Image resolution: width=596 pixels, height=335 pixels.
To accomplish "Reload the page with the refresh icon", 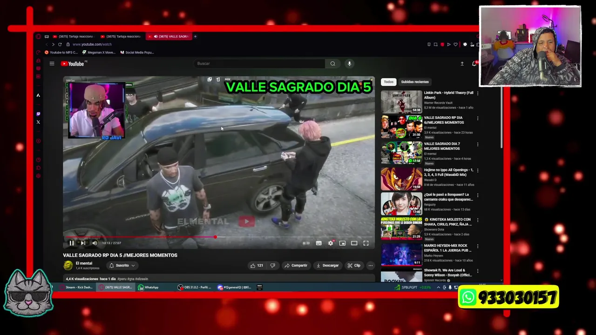I will (x=60, y=44).
